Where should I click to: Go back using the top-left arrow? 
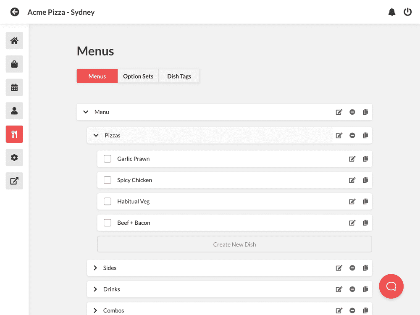tap(15, 12)
